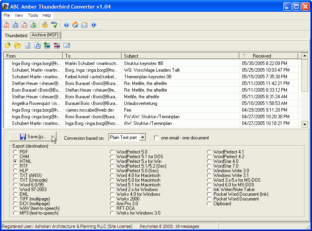Image resolution: width=312 pixels, height=231 pixels.
Task: Open the View menu
Action: click(x=19, y=15)
